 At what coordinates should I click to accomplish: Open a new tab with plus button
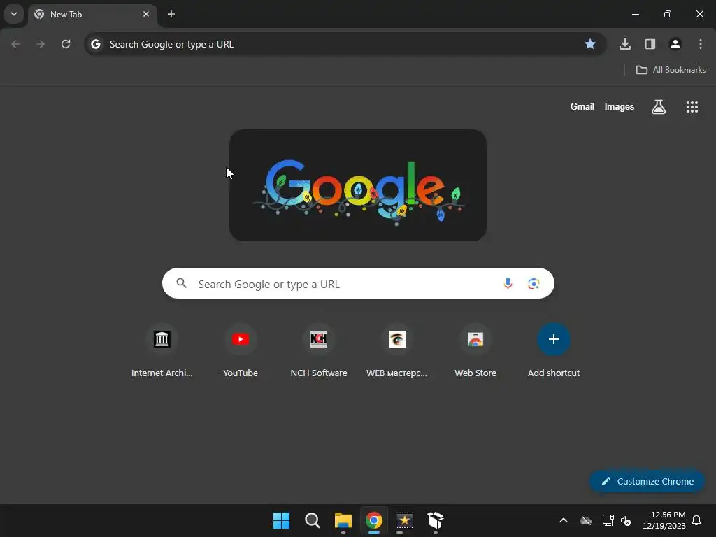pos(171,14)
